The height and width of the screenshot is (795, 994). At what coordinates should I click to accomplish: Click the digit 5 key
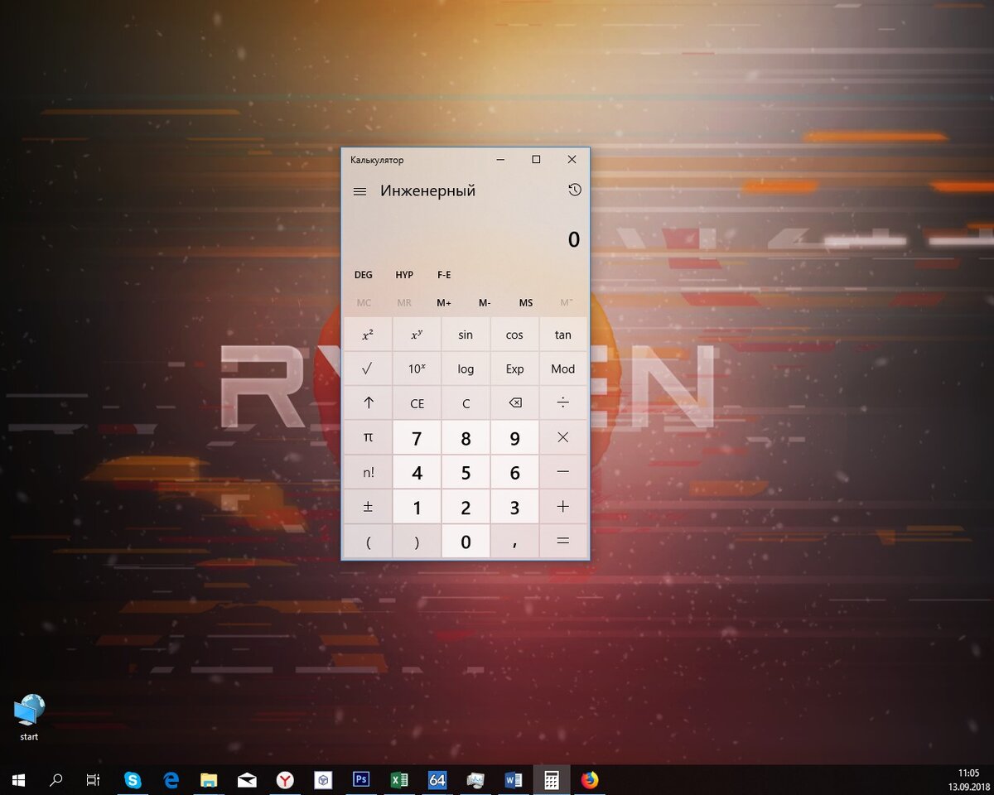tap(466, 473)
